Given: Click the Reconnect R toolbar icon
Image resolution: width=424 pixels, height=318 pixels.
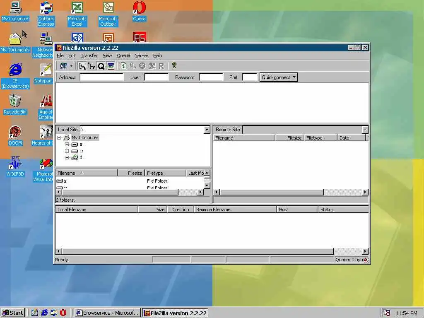Looking at the screenshot, I should [161, 66].
